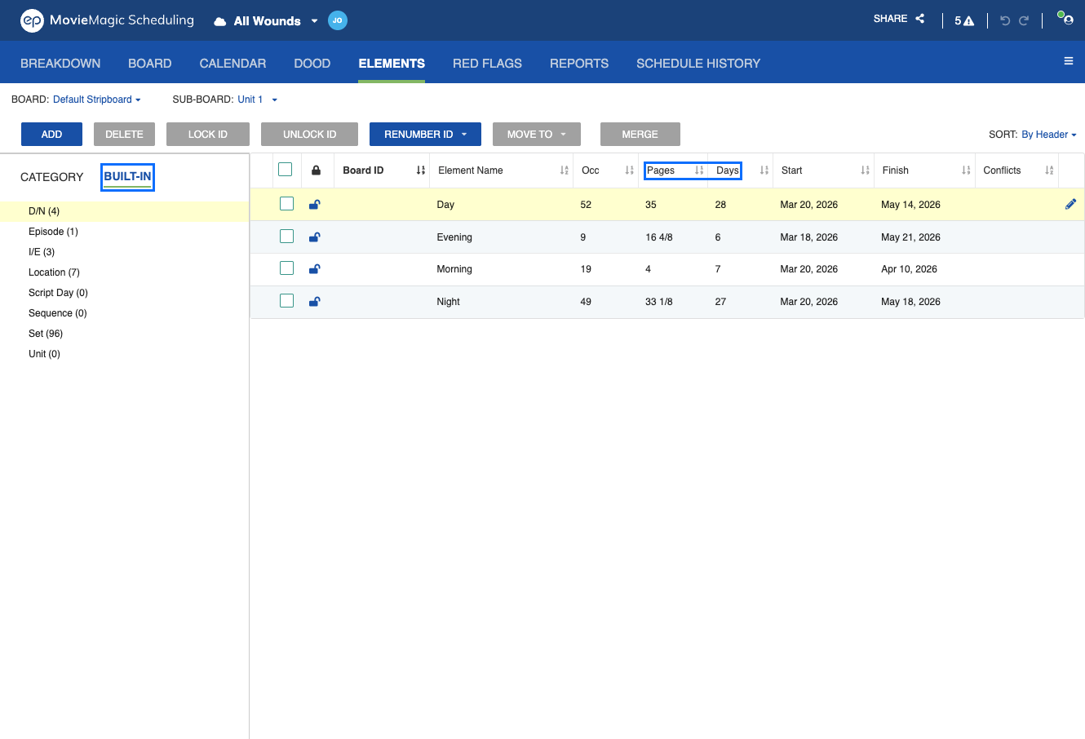The height and width of the screenshot is (739, 1085).
Task: Open the Unit 1 sub-board dropdown
Action: tap(258, 100)
